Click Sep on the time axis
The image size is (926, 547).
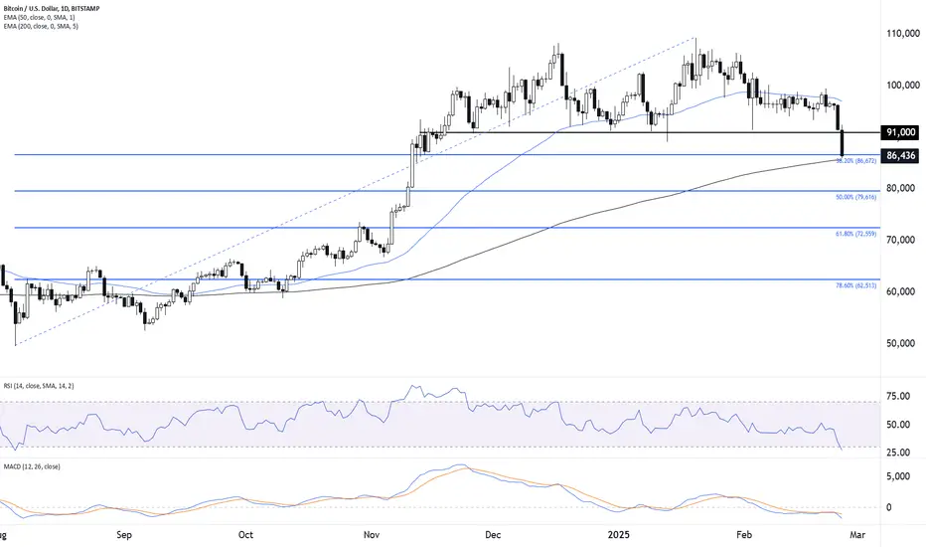click(124, 535)
